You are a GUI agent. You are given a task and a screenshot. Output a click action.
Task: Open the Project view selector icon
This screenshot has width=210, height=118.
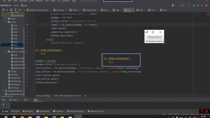click(4, 10)
